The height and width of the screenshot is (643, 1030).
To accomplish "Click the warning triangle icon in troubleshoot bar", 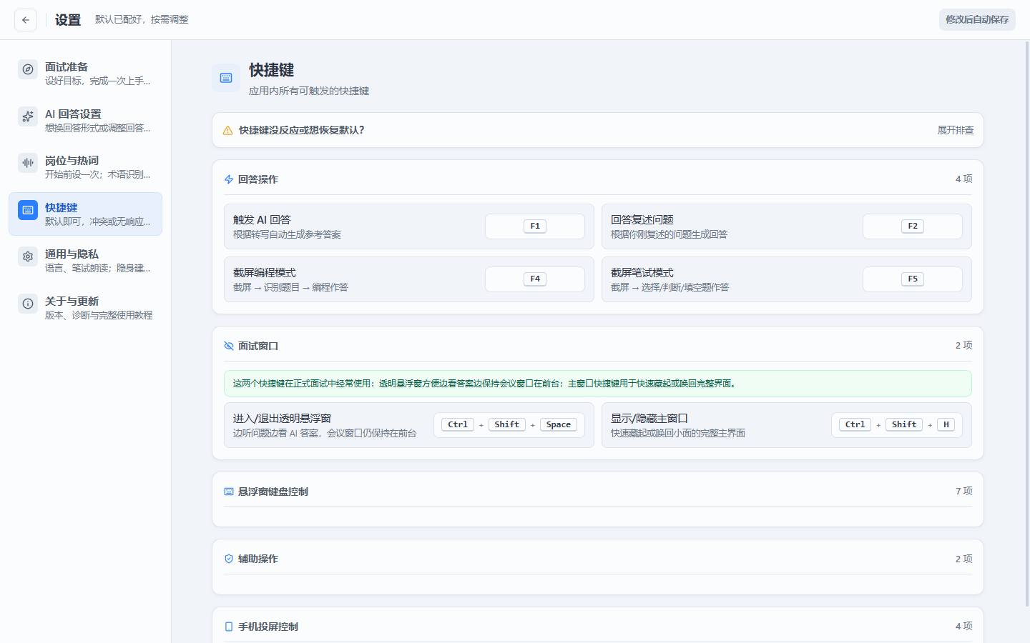I will tap(227, 131).
